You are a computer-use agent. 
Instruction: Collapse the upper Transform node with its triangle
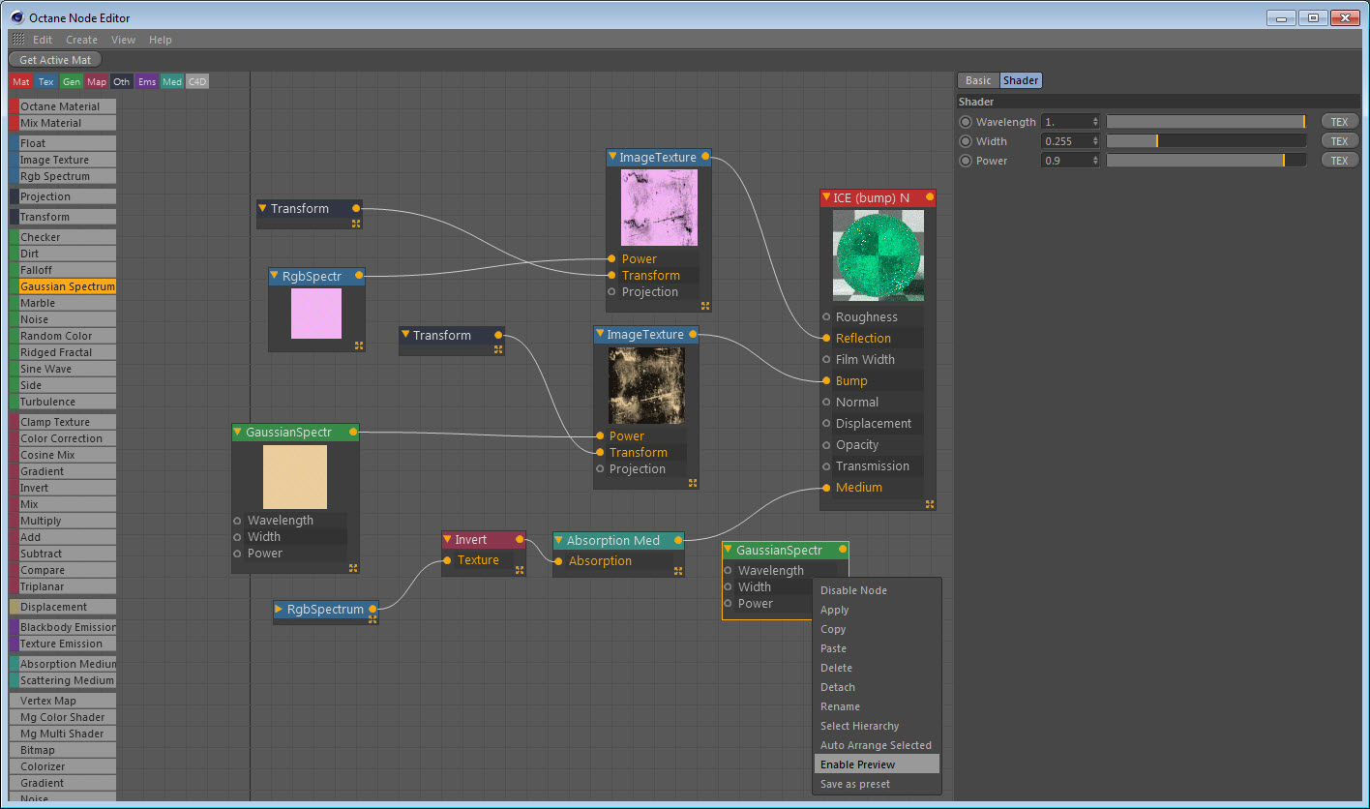coord(263,208)
